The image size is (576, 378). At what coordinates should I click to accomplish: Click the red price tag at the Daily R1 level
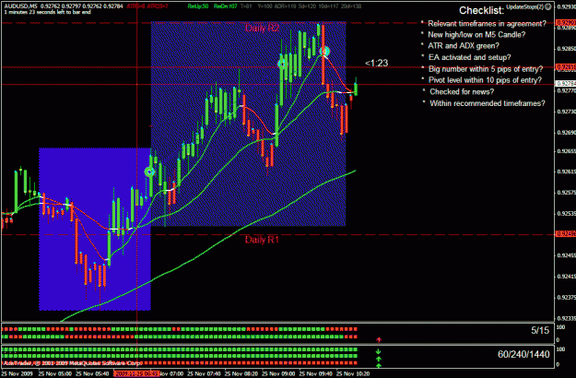(565, 234)
